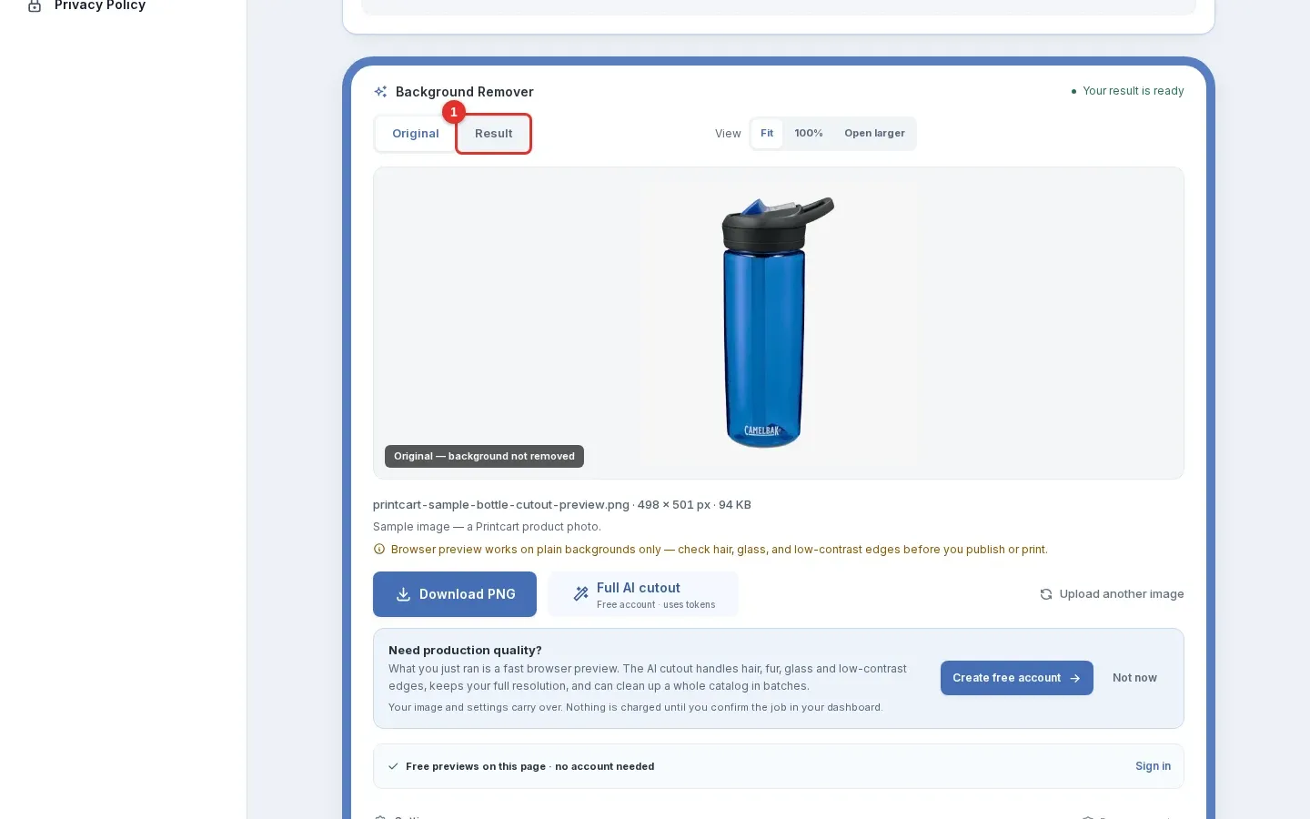
Task: Click the lock icon beside Privacy Policy
Action: [x=35, y=5]
